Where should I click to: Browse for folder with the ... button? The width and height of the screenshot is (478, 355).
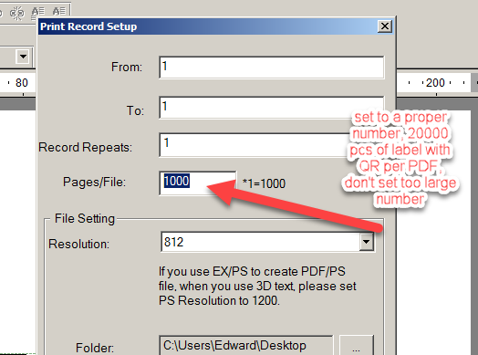pos(356,346)
